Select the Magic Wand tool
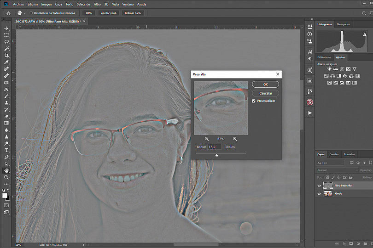 (6, 49)
